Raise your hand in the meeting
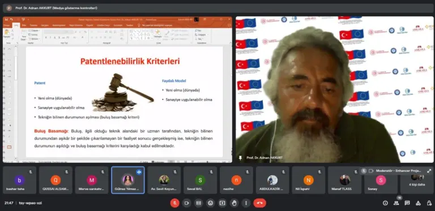The image size is (435, 211). pos(234,203)
